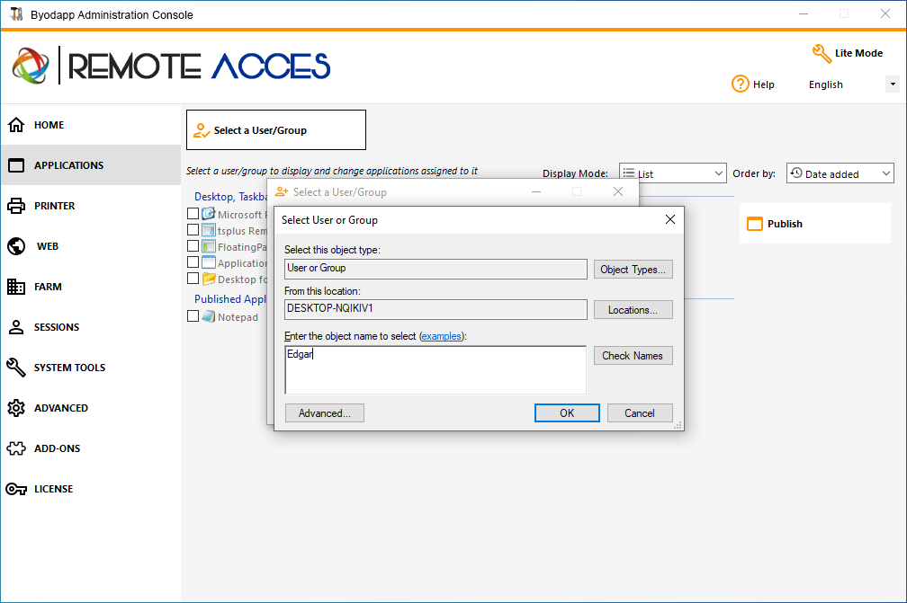Image resolution: width=907 pixels, height=603 pixels.
Task: Click the Microsoft Remote Desktop item icon
Action: [209, 214]
